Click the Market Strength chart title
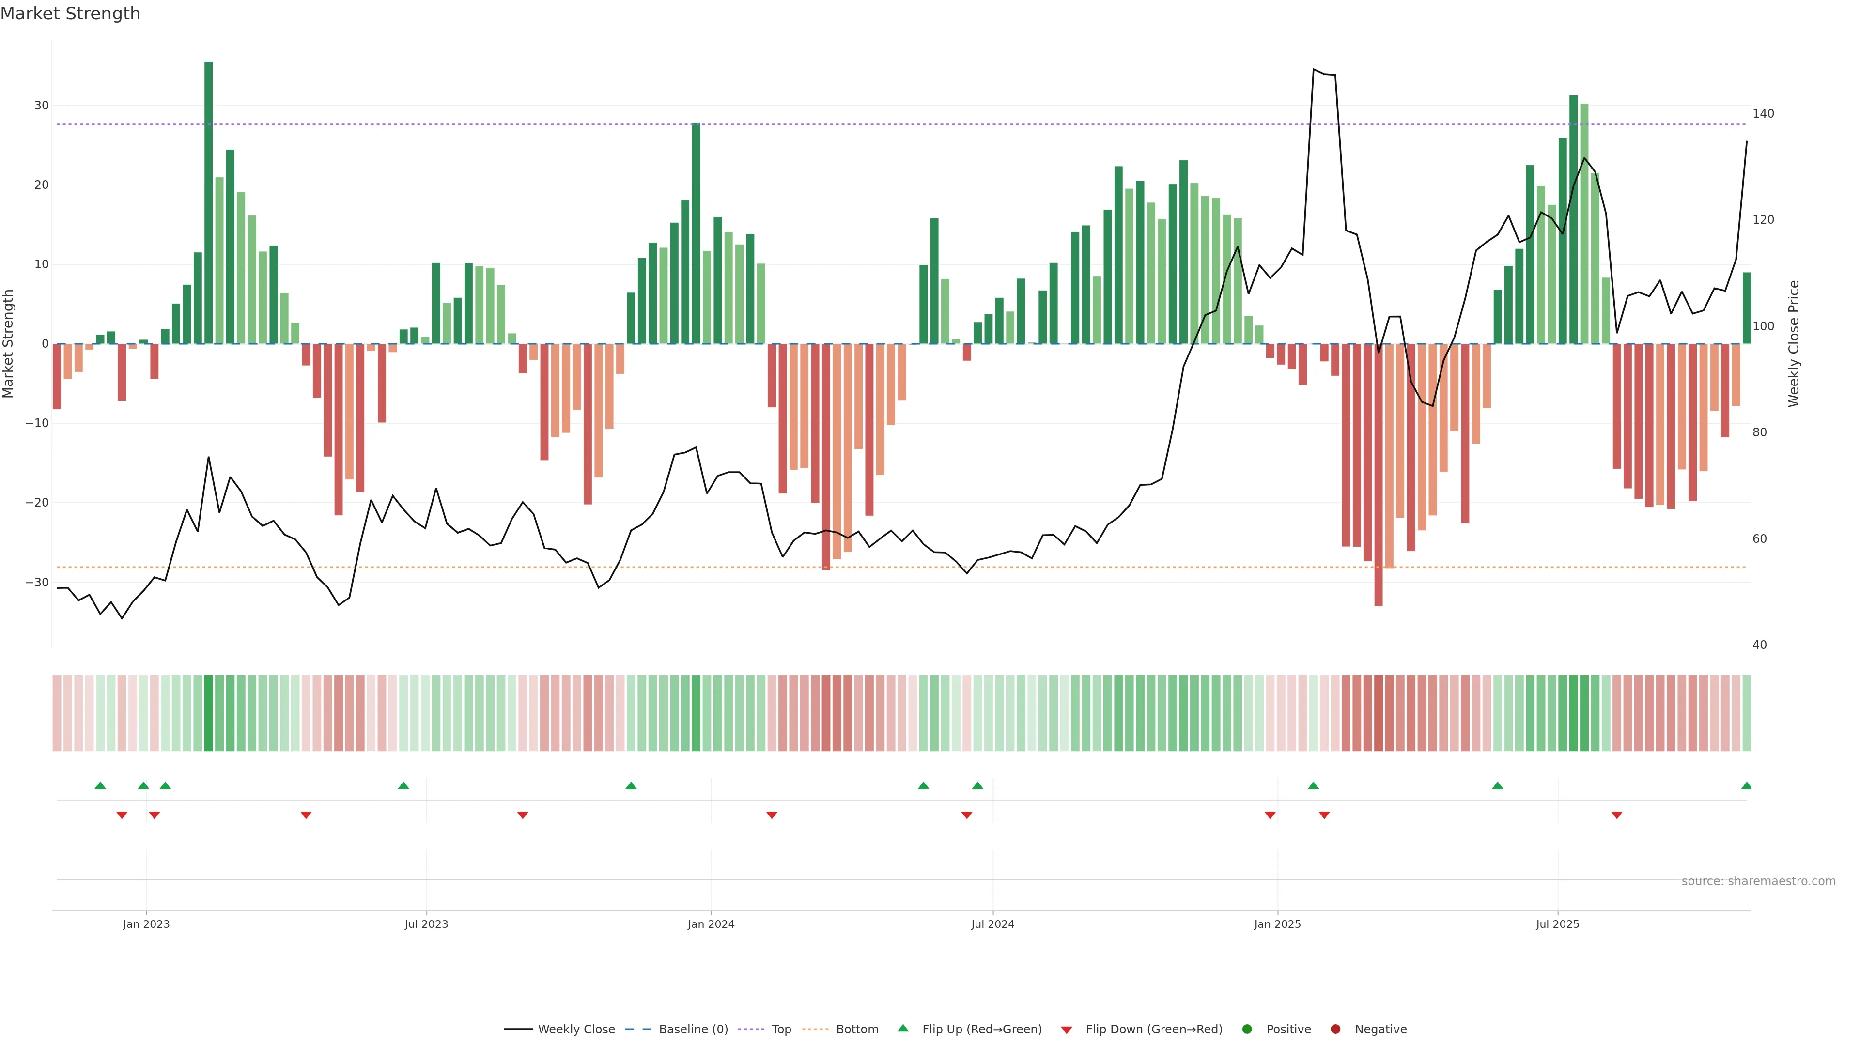 click(x=70, y=14)
